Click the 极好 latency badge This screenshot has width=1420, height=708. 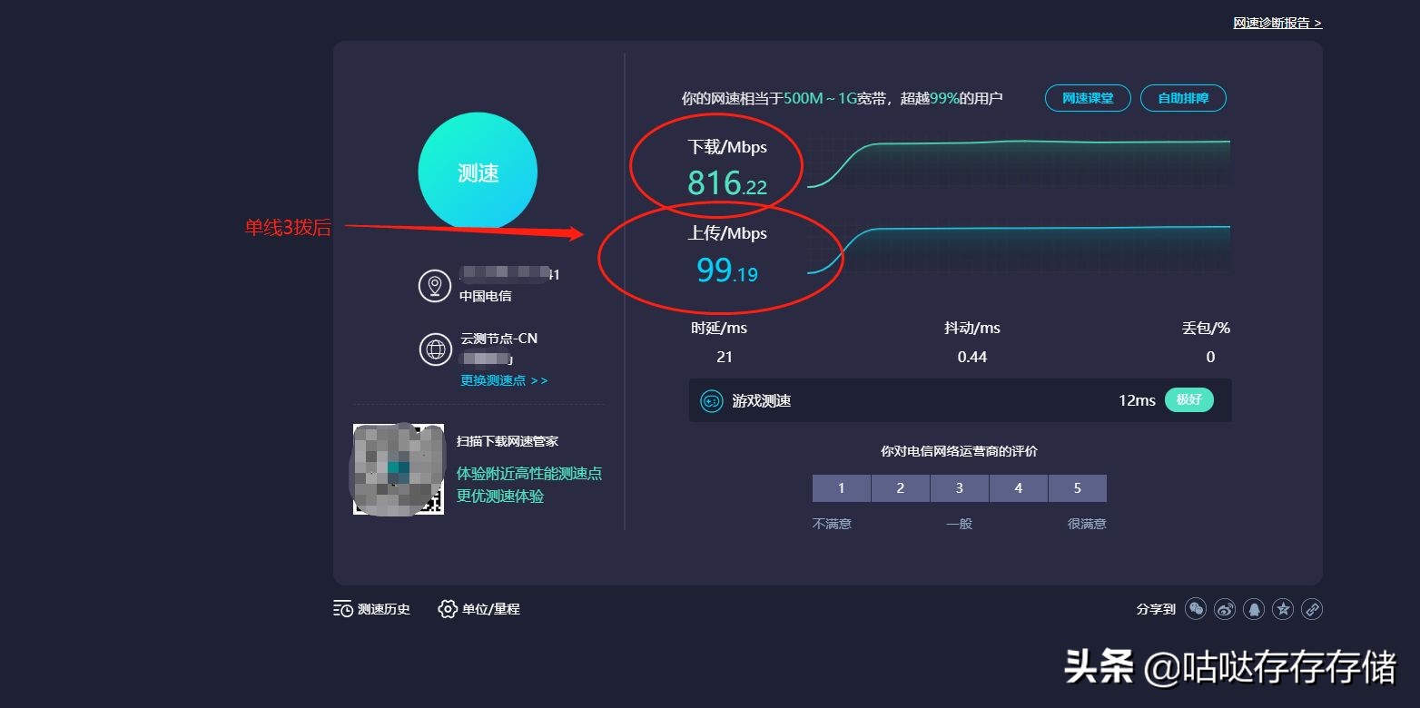[1189, 399]
